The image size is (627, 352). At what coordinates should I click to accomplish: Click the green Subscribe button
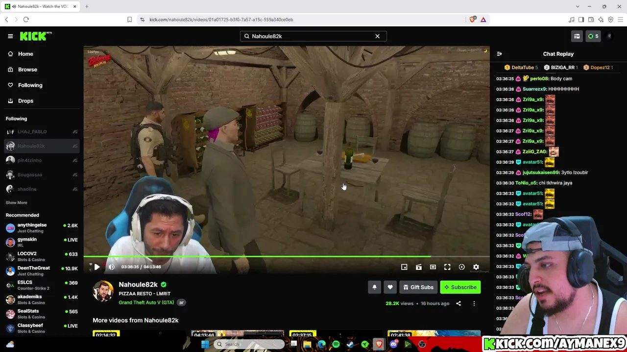tap(460, 287)
